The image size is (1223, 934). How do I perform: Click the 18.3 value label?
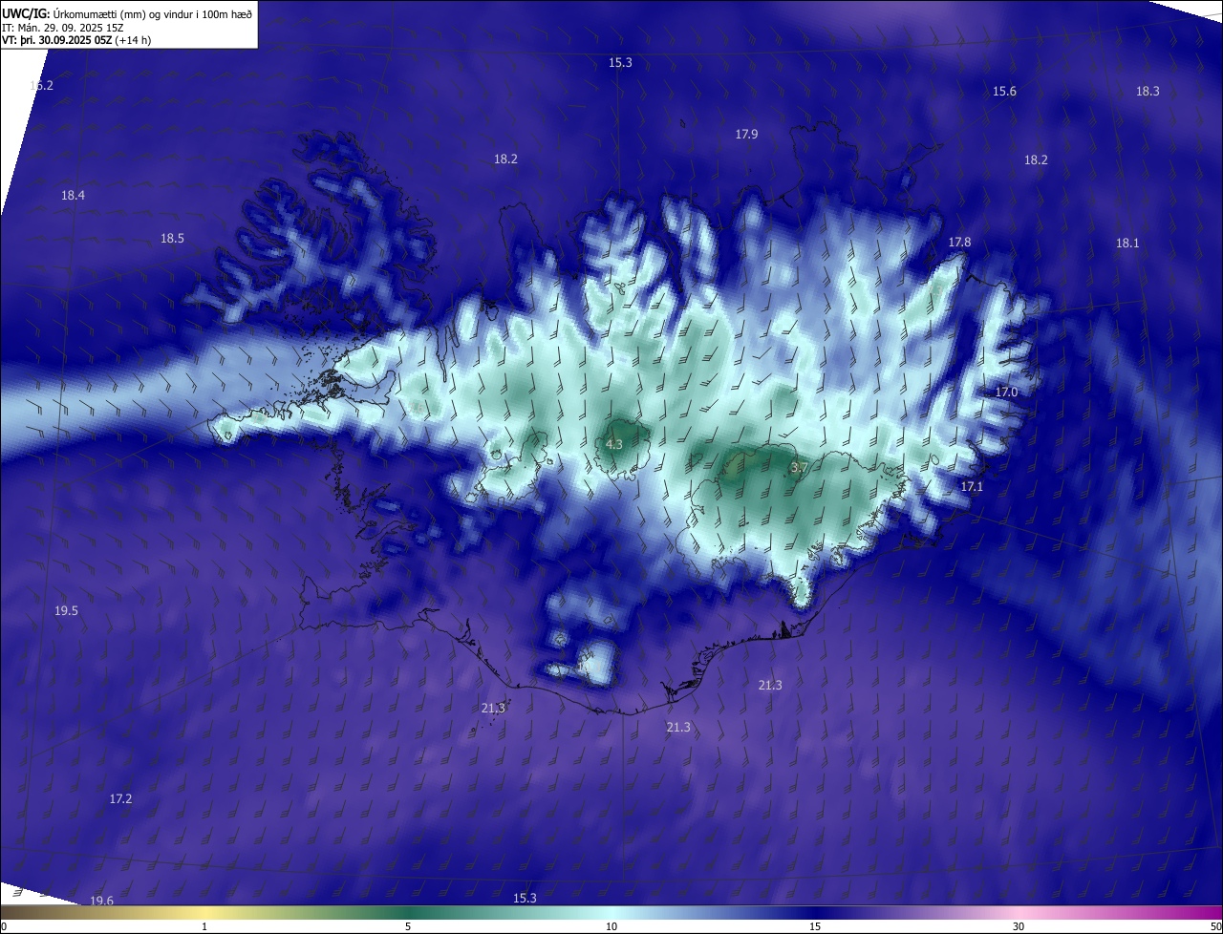click(x=1148, y=92)
